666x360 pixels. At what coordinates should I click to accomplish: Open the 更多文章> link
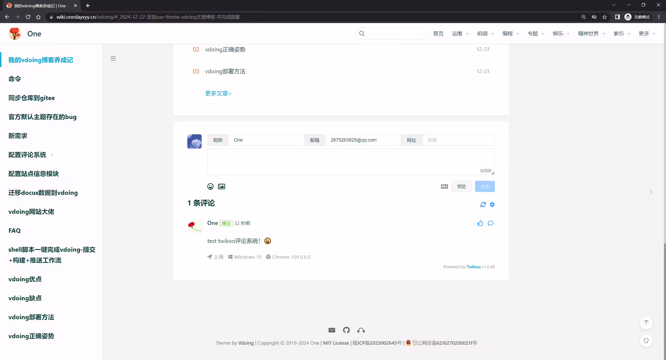(x=218, y=93)
